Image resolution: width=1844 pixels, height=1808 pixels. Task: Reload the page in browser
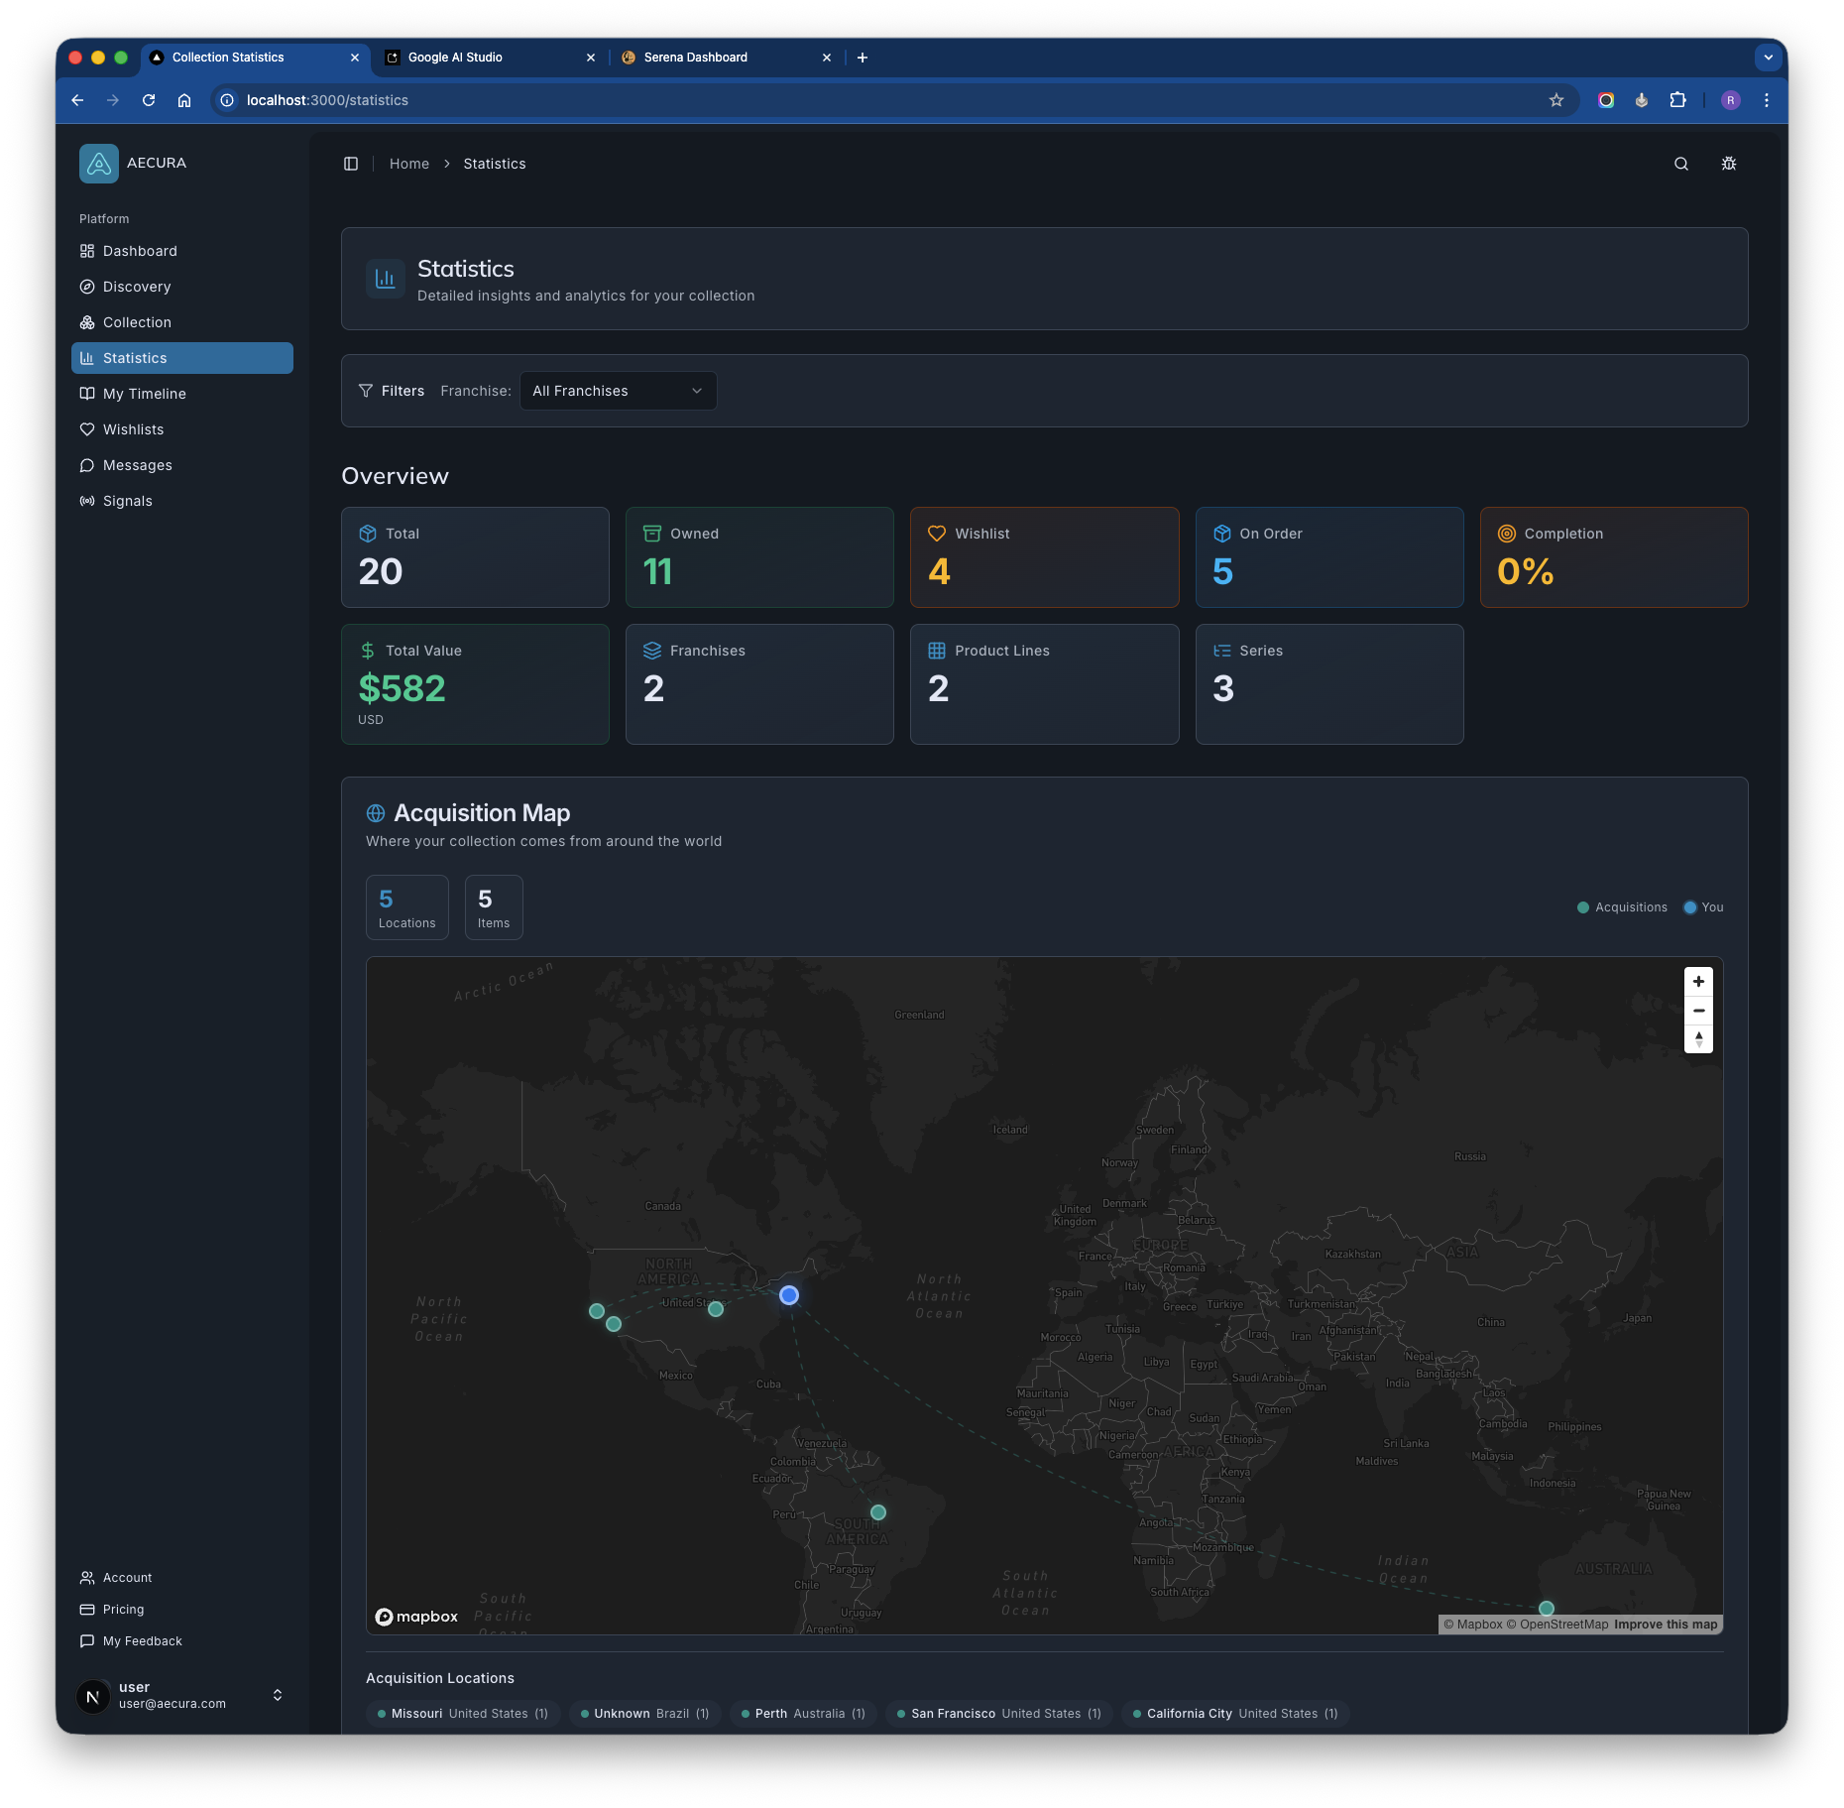[x=149, y=100]
